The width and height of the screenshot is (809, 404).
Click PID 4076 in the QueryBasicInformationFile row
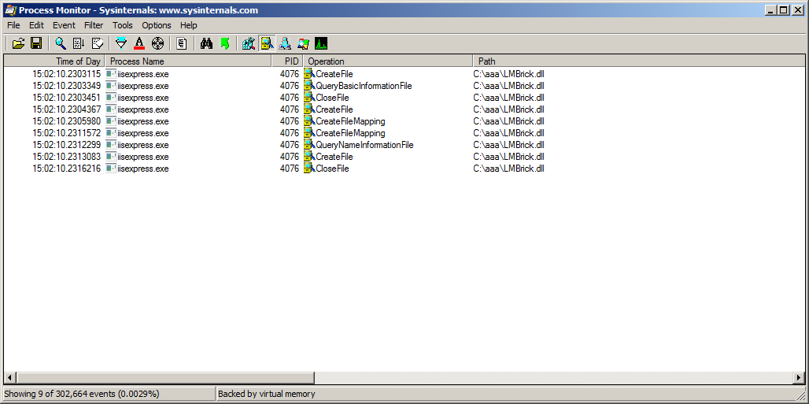click(x=290, y=86)
